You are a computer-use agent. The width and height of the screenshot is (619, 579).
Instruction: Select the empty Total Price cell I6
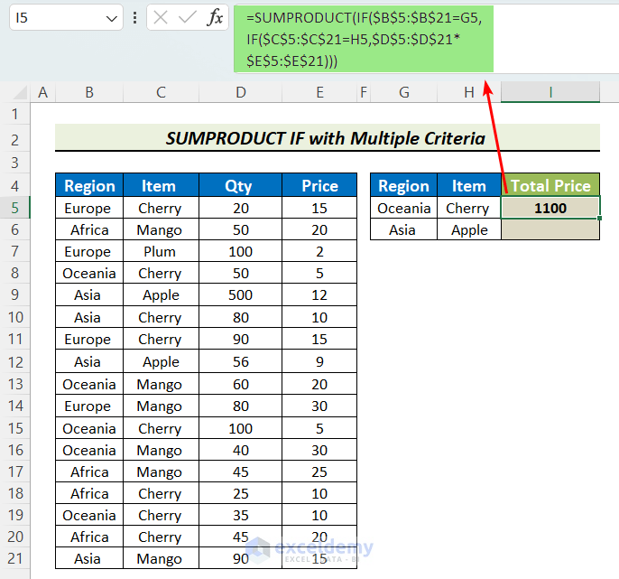(550, 229)
